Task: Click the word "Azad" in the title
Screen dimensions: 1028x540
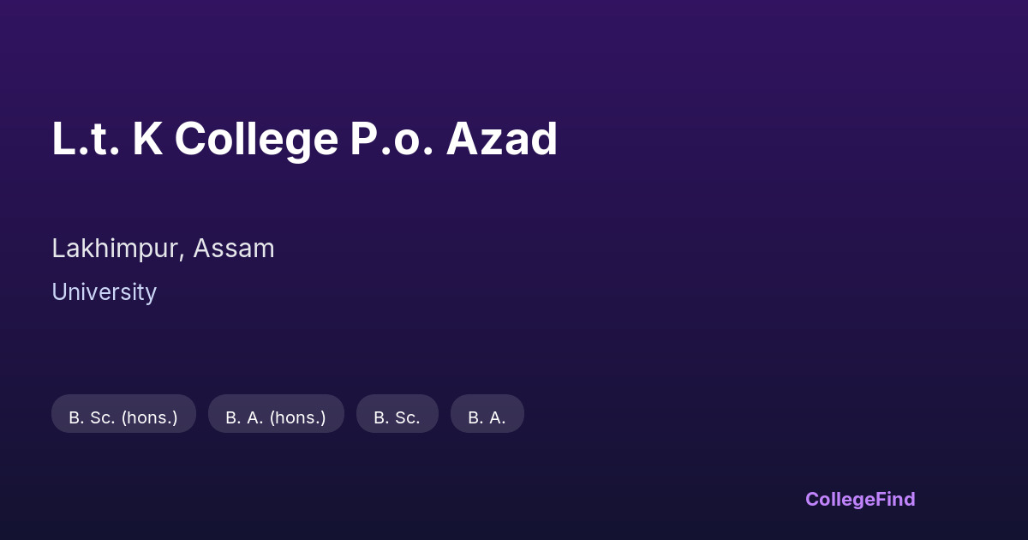Action: click(x=502, y=139)
